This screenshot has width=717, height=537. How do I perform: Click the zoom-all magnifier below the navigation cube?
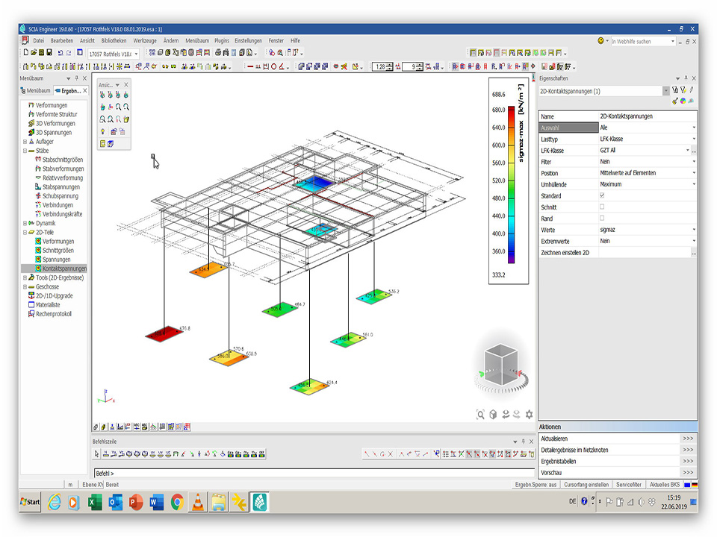[x=480, y=415]
